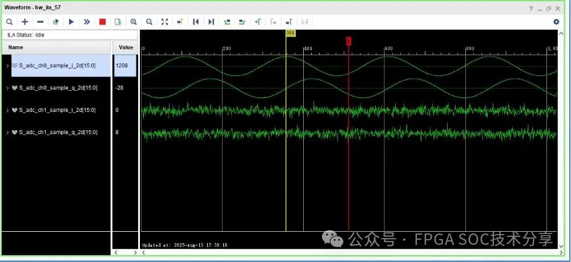Image resolution: width=571 pixels, height=262 pixels.
Task: Click value 8 for ch1 sample_q
Action: pyautogui.click(x=117, y=132)
